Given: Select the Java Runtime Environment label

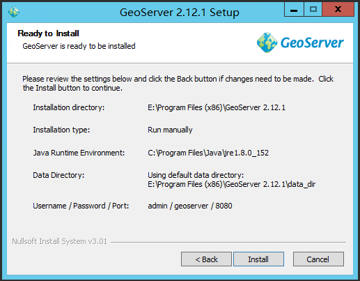Looking at the screenshot, I should click(79, 153).
